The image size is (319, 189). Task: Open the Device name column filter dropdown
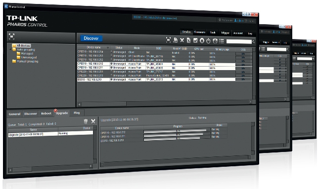tap(108, 48)
